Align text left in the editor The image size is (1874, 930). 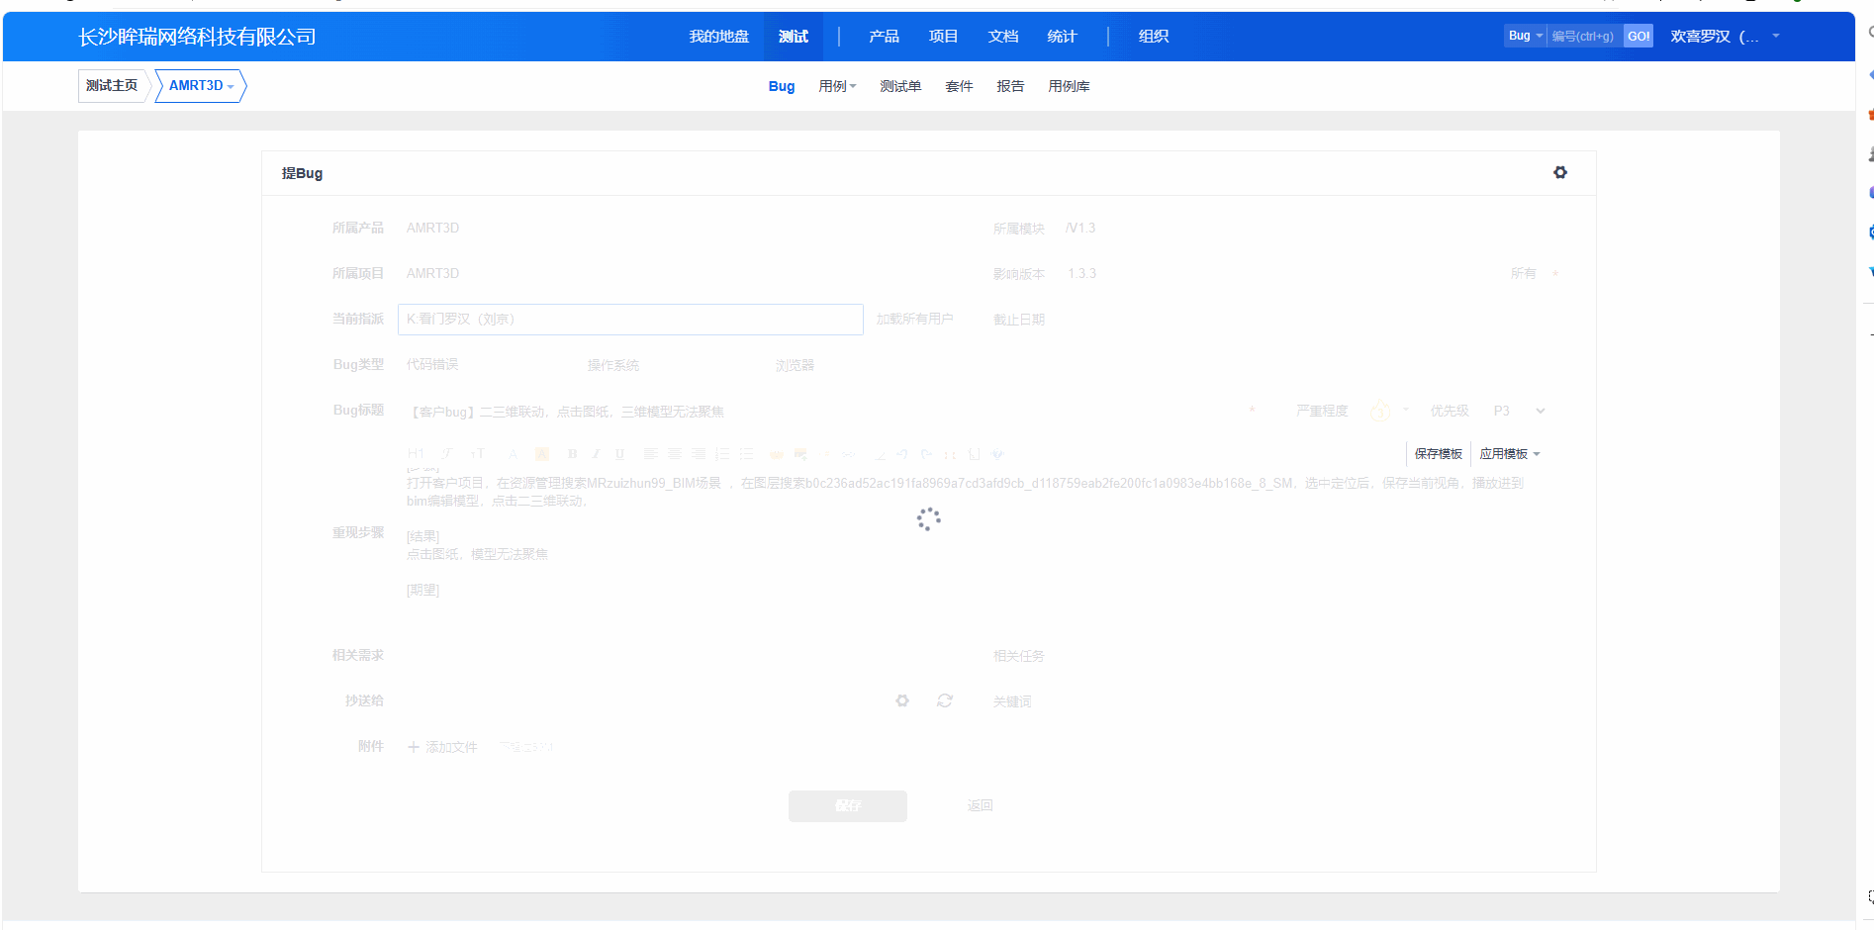pyautogui.click(x=650, y=454)
